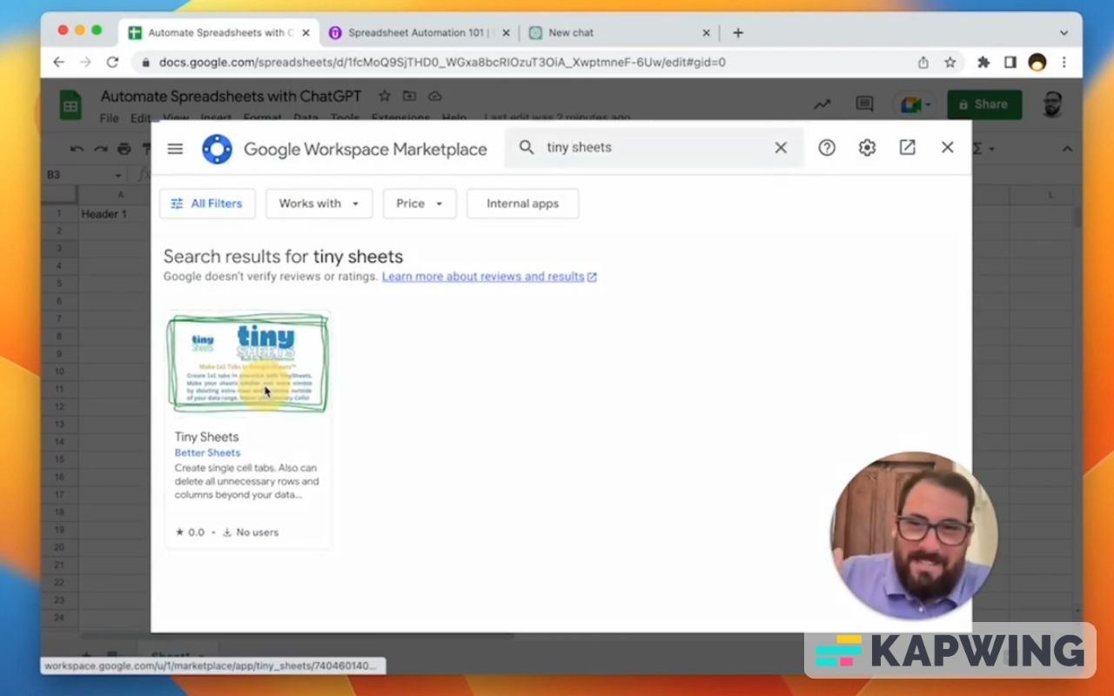Open the Chrome profile avatar
The image size is (1114, 696).
point(1037,63)
